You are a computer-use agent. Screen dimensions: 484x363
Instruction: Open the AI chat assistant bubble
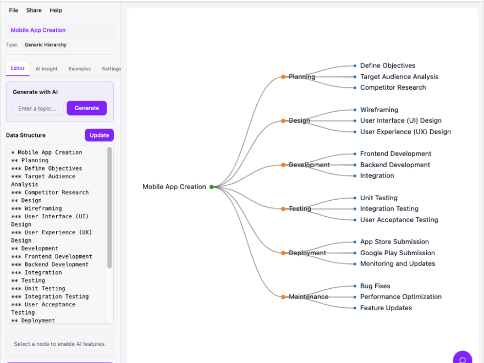pos(462,358)
